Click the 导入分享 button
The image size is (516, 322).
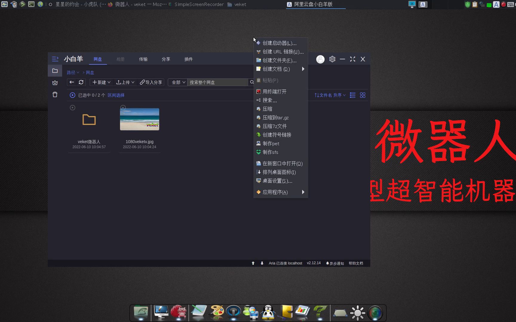click(x=151, y=82)
